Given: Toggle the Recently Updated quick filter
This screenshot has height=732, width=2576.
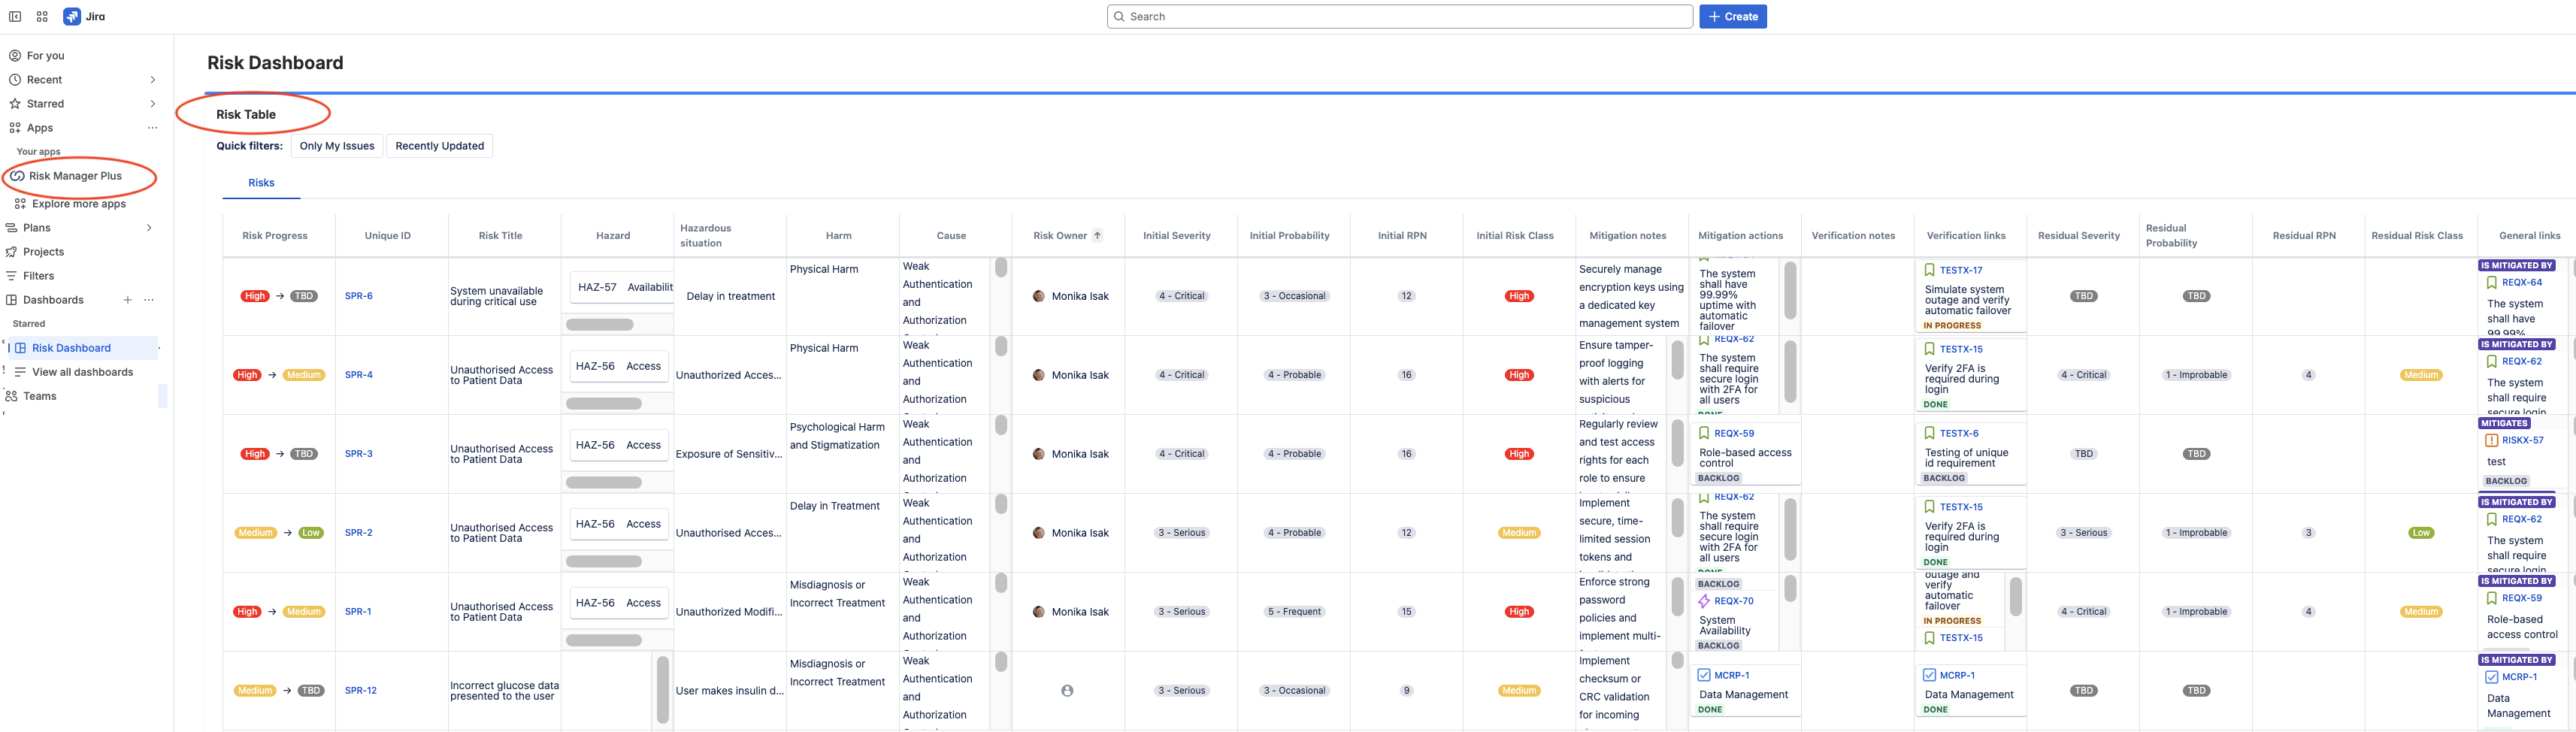Looking at the screenshot, I should coord(439,146).
